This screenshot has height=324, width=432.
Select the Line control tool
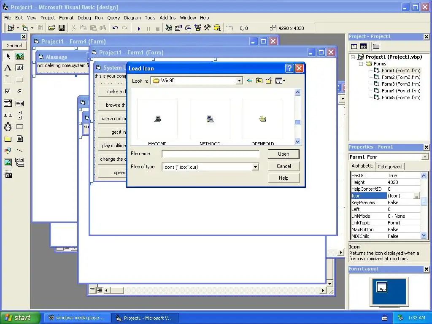click(19, 151)
